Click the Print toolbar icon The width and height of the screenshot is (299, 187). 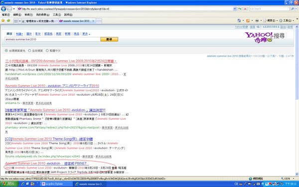click(x=257, y=20)
